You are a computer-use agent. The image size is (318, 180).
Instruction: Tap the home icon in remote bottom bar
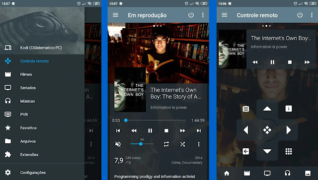227,173
